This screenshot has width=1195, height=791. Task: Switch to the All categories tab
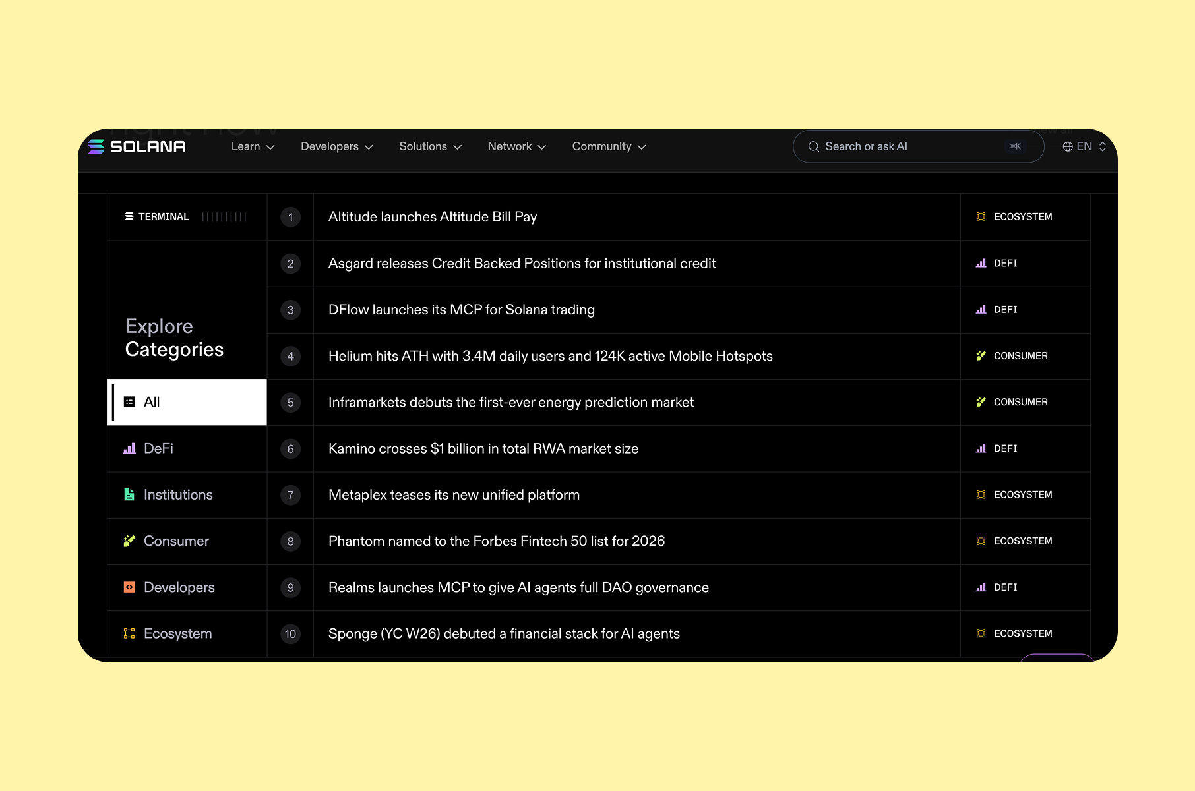[x=187, y=402]
